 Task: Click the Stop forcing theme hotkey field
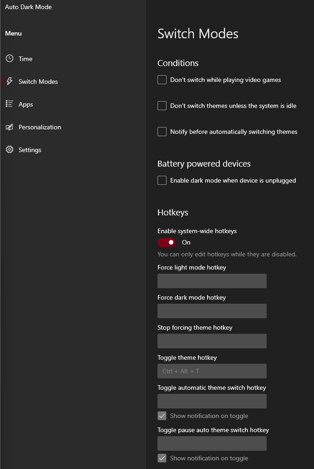point(212,341)
